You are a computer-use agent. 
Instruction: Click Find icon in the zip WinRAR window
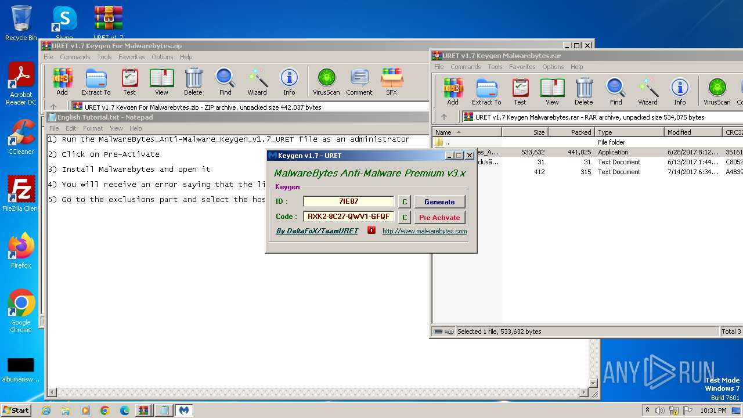click(225, 82)
